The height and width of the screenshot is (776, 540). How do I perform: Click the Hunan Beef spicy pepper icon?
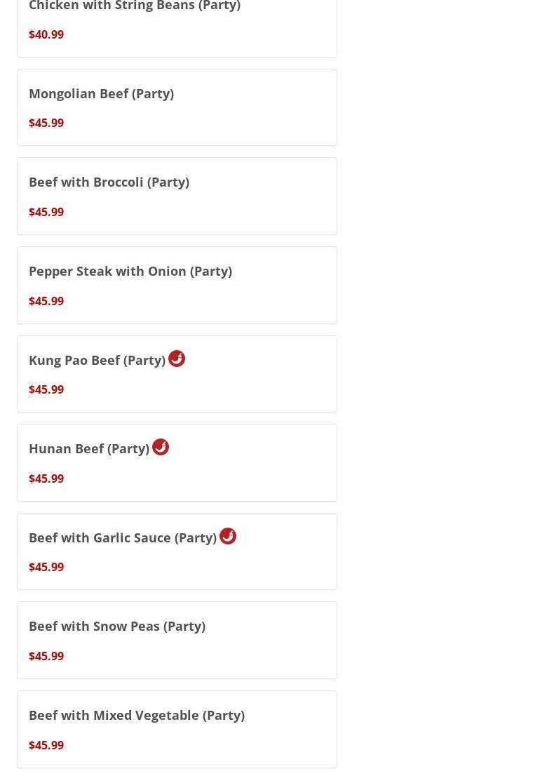pos(161,447)
